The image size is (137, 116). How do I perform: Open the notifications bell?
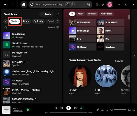97,5
